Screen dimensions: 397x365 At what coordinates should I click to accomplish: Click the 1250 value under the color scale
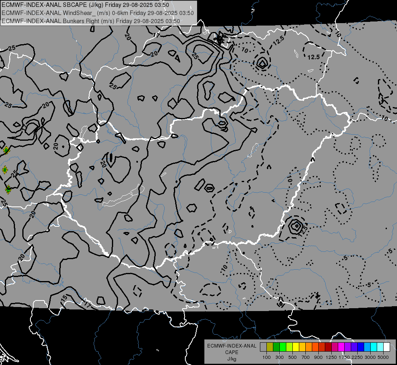[x=331, y=357]
